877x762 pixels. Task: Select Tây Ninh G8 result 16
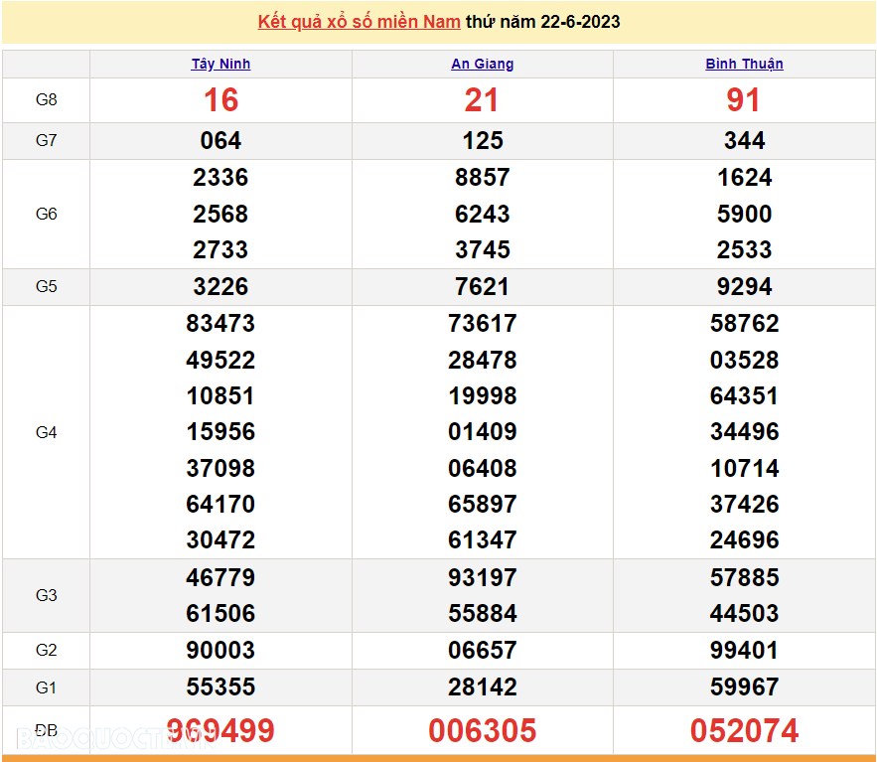[x=220, y=99]
